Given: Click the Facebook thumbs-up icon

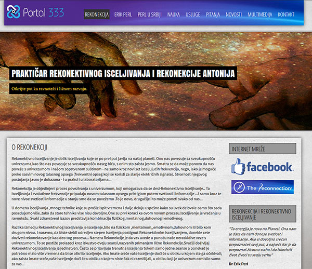Looking at the screenshot, I should click(x=238, y=166).
